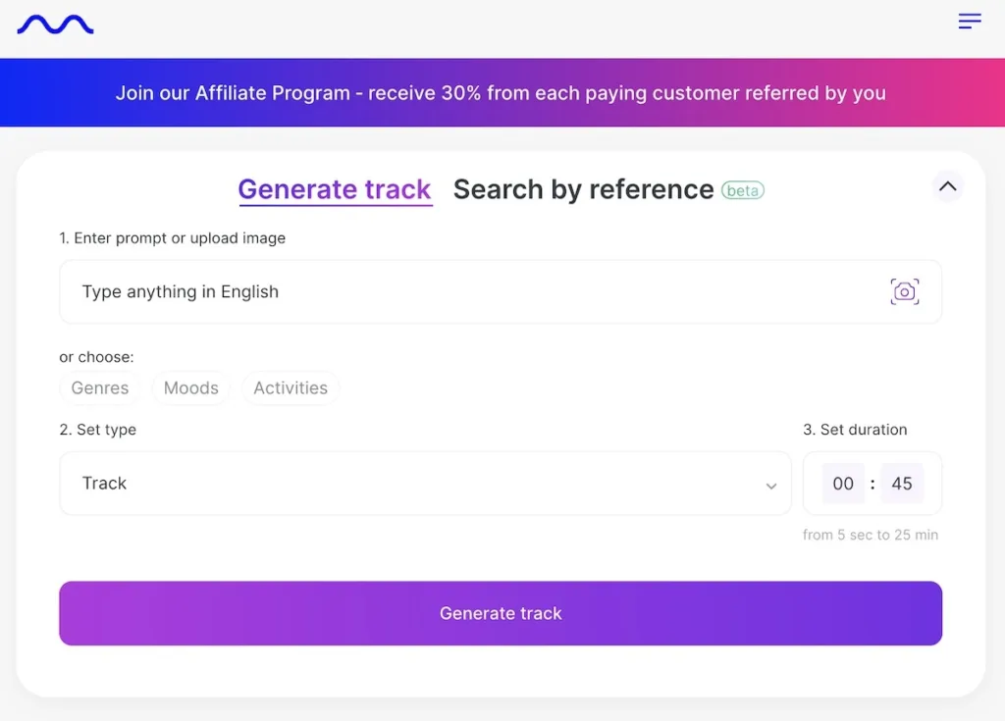Screen dimensions: 1005x721
Task: Click the upload image camera icon
Action: click(x=904, y=291)
